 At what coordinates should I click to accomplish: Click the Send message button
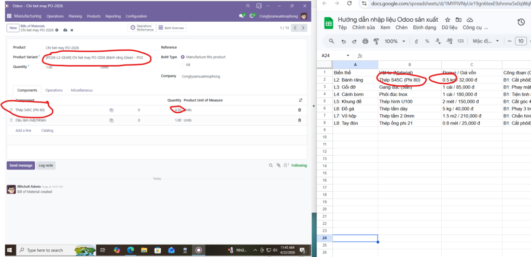point(21,165)
